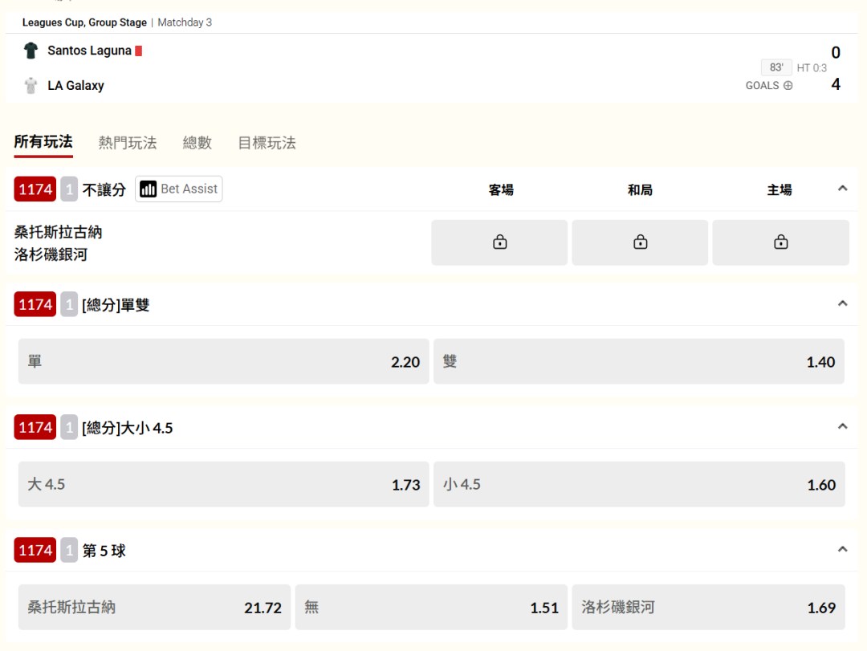Click the locked 和局 odds cell
The width and height of the screenshot is (867, 651).
(x=641, y=242)
